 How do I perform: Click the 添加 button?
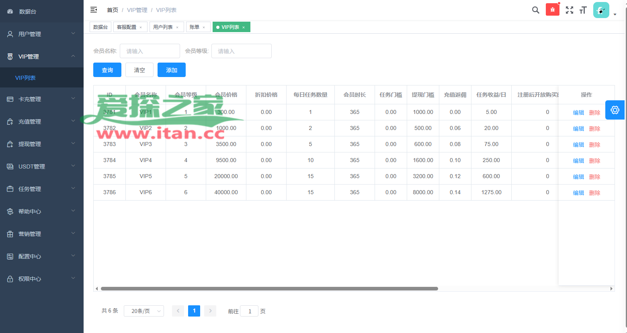(x=172, y=70)
